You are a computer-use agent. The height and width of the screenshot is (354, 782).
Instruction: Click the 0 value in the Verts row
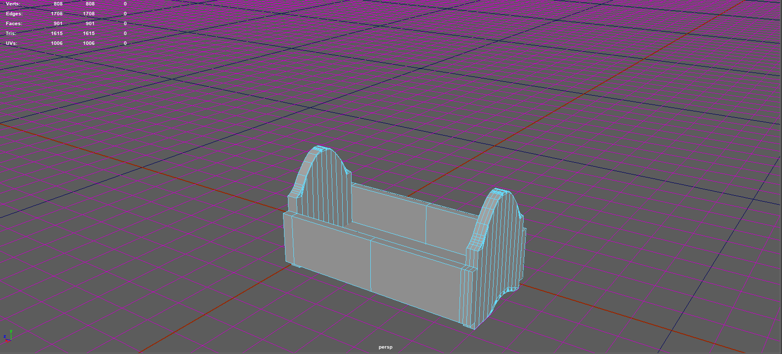click(x=125, y=4)
